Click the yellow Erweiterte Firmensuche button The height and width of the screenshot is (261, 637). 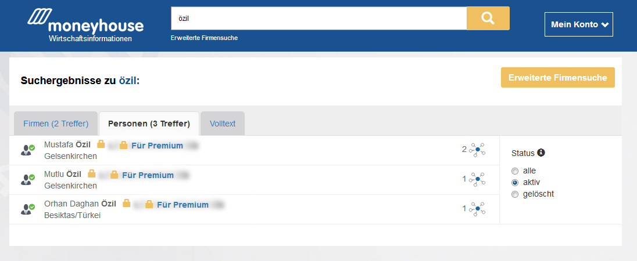coord(558,77)
